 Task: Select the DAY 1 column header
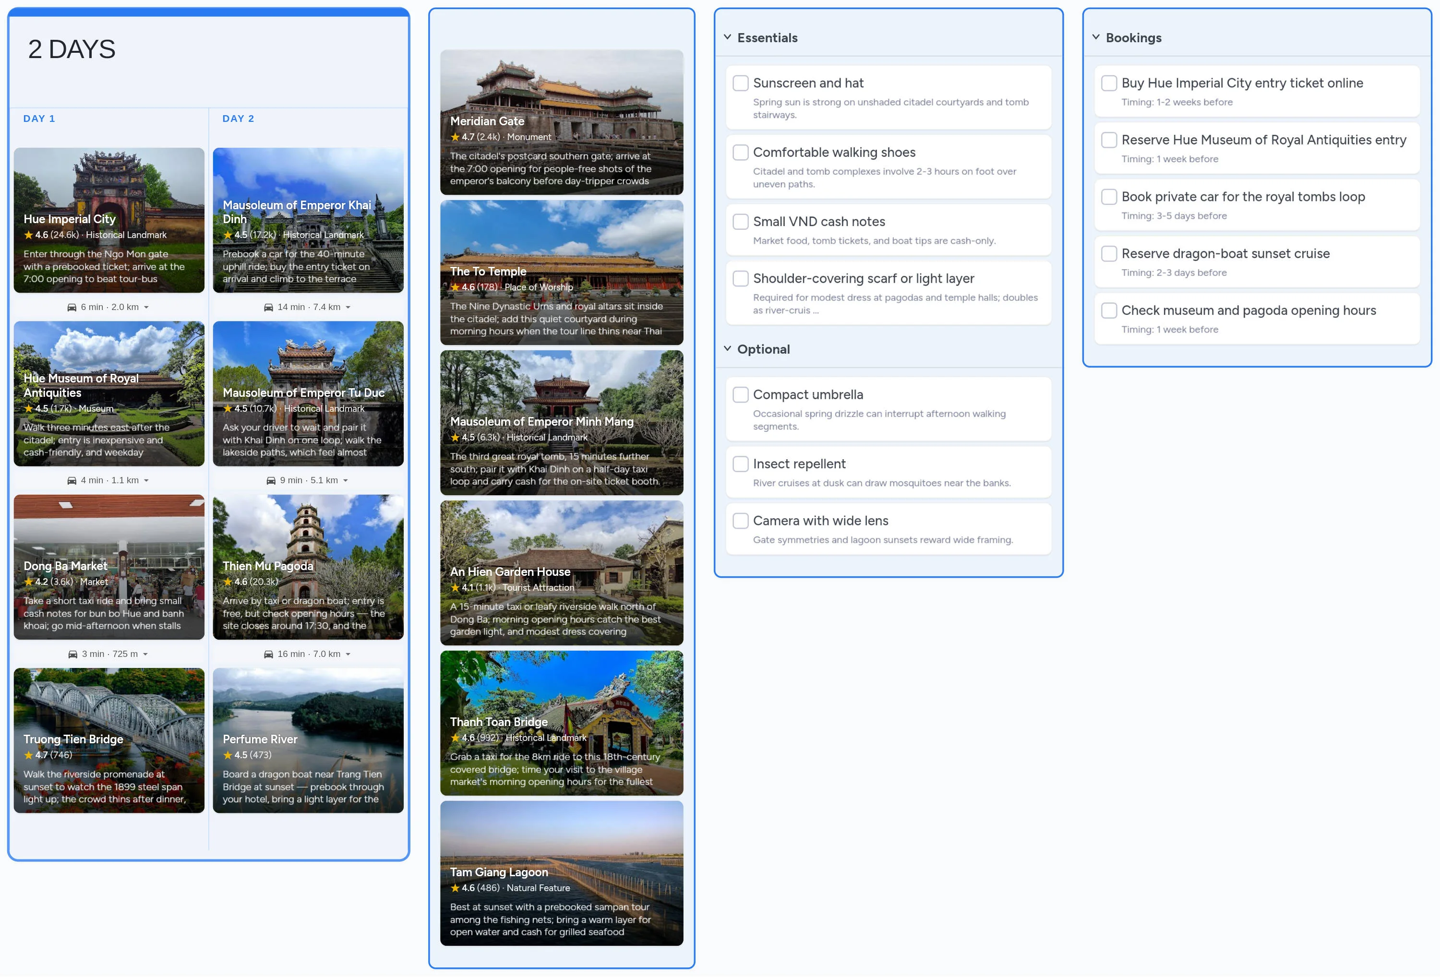(x=39, y=119)
